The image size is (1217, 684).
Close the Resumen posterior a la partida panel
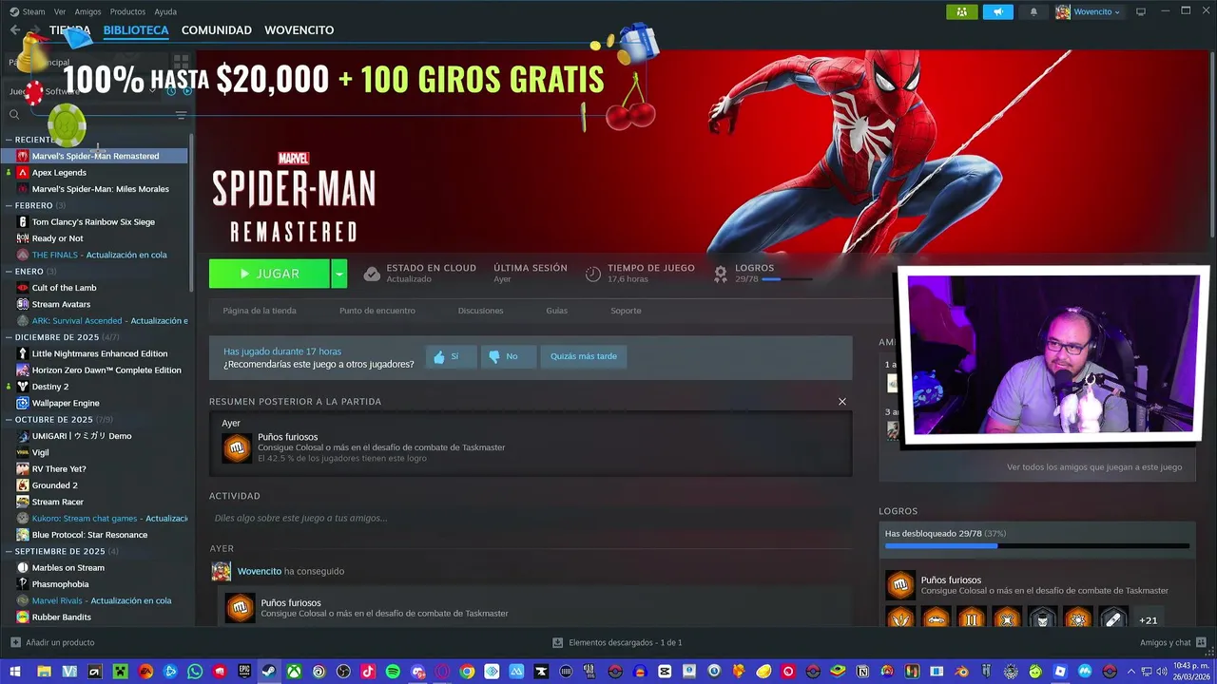pos(842,402)
